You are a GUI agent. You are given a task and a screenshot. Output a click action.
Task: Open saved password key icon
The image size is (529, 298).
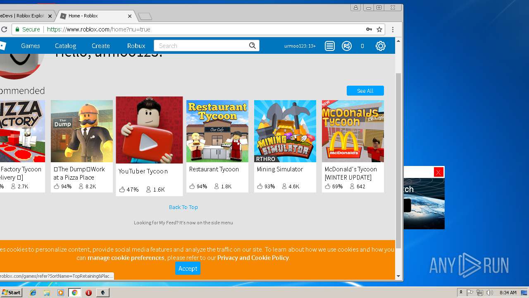[369, 29]
